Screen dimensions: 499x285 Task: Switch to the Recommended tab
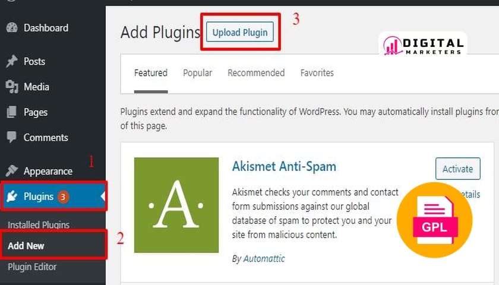click(256, 73)
